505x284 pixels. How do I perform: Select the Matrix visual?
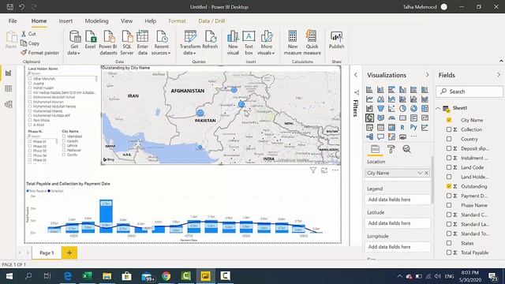391,128
